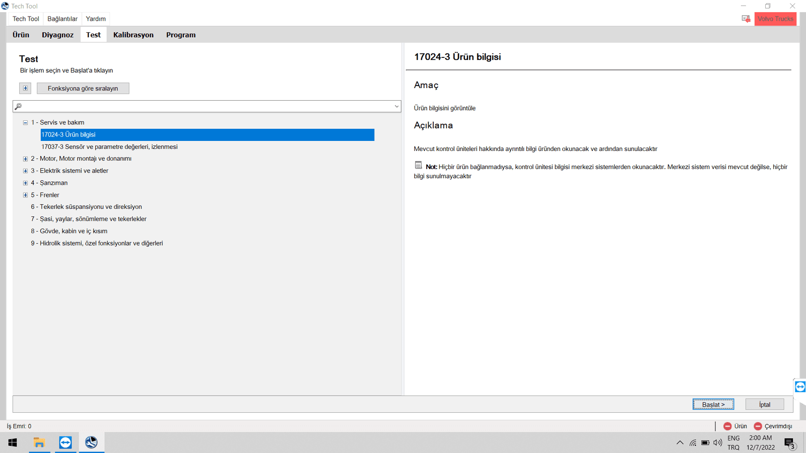
Task: Click the Ürün disconnected status icon
Action: click(727, 426)
